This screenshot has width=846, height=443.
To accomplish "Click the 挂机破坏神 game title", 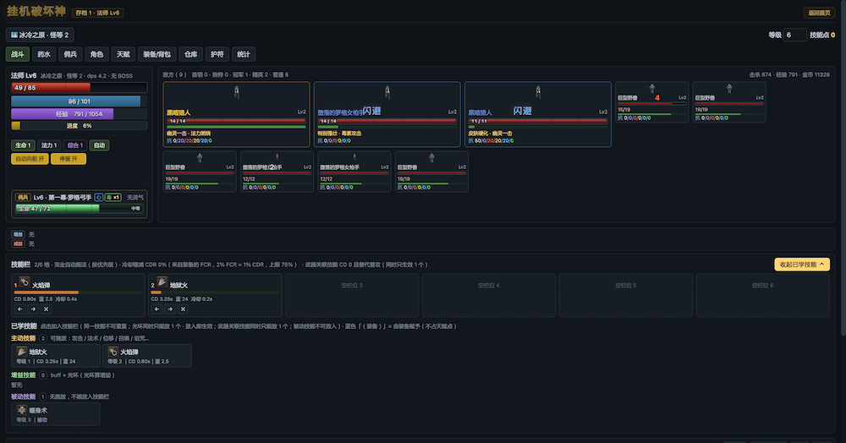I will pos(36,11).
